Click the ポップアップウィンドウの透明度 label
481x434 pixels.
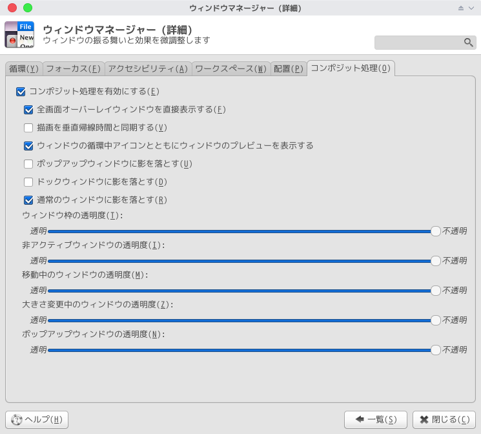[93, 335]
